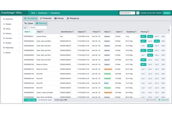
Task: Toggle Bulk for order VO20250001/1
Action: click(x=163, y=36)
